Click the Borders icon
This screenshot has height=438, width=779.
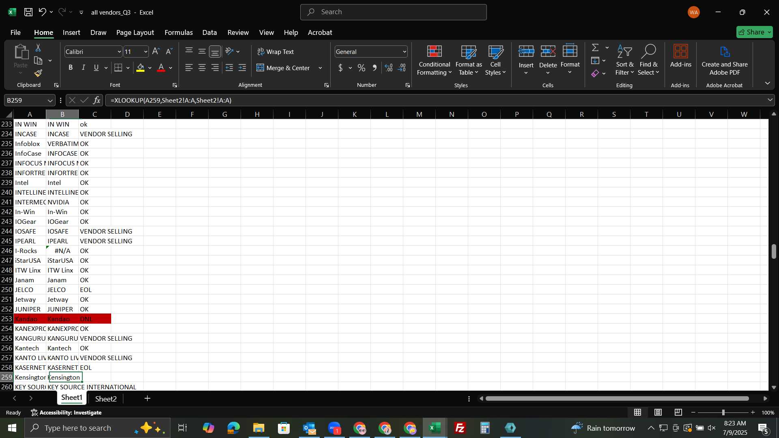tap(118, 68)
